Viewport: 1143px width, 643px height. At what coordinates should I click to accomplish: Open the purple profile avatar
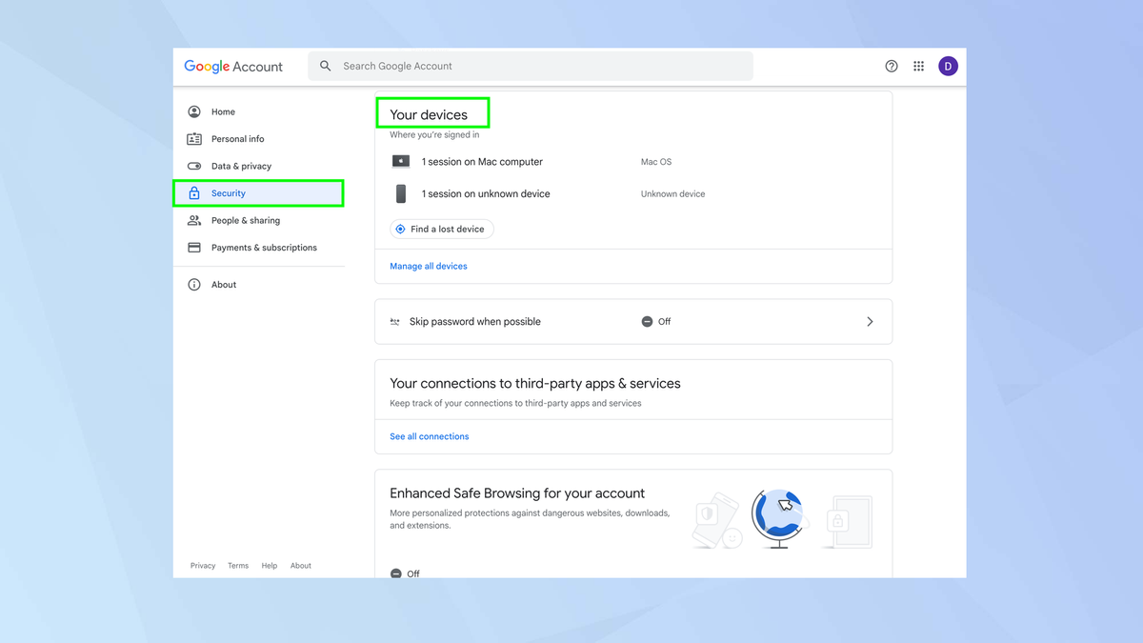coord(948,66)
